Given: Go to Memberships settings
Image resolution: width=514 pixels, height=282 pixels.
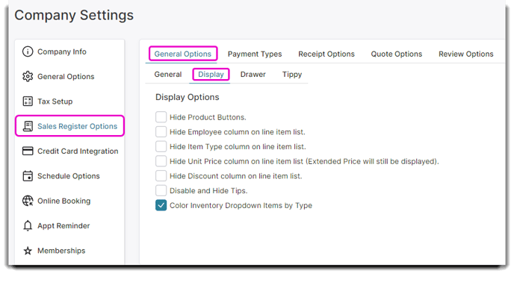Looking at the screenshot, I should [x=61, y=251].
